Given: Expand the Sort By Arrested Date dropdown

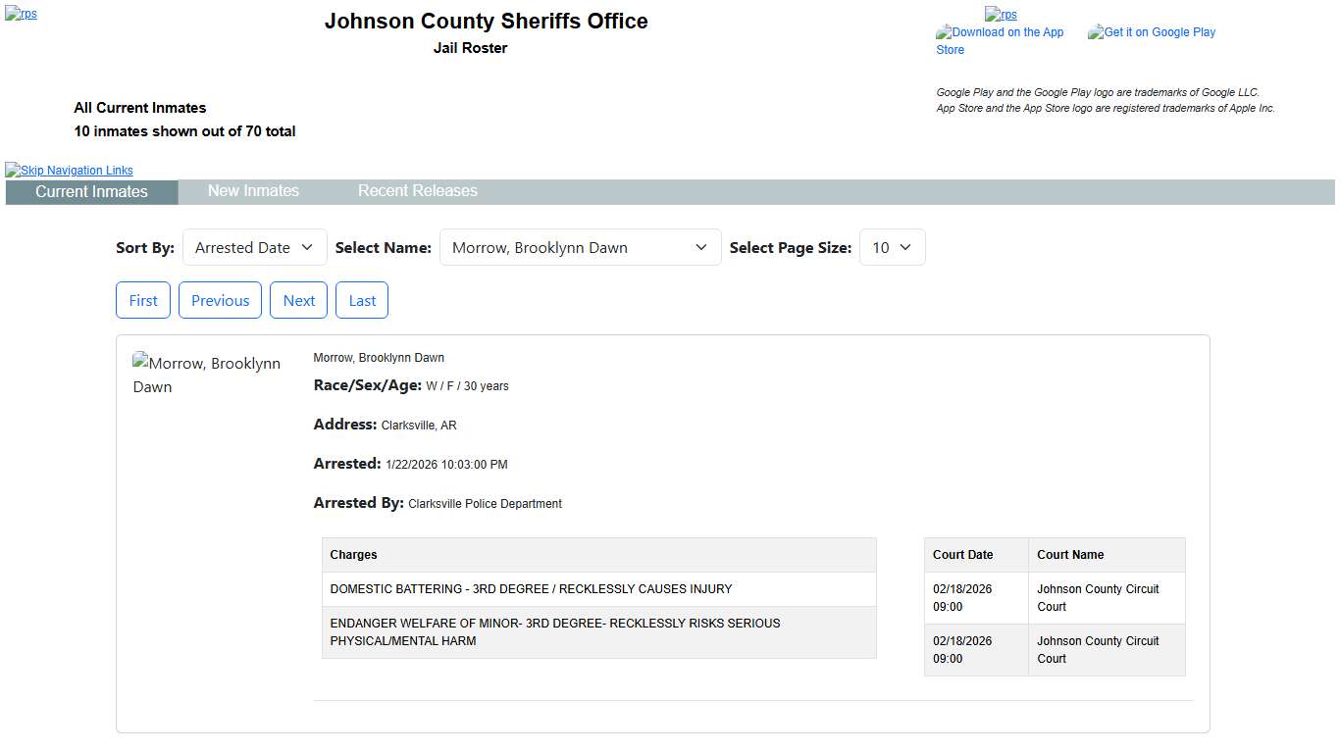Looking at the screenshot, I should click(x=254, y=248).
